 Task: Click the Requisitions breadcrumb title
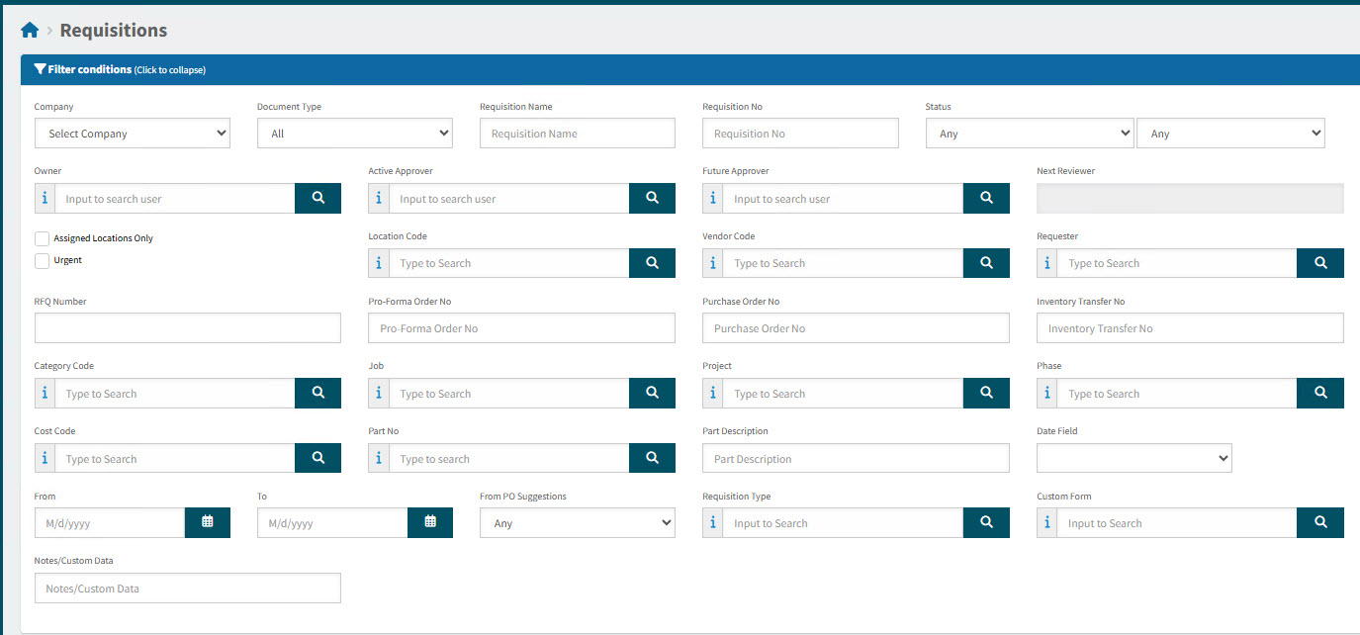(x=113, y=30)
